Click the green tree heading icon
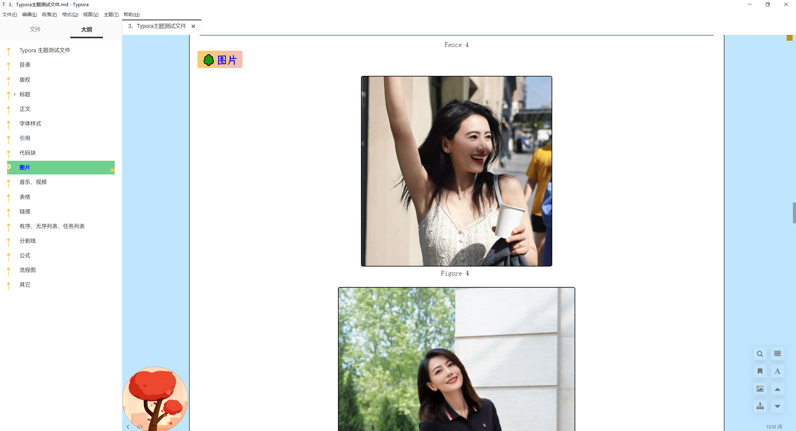Viewport: 796px width, 431px height. [209, 60]
